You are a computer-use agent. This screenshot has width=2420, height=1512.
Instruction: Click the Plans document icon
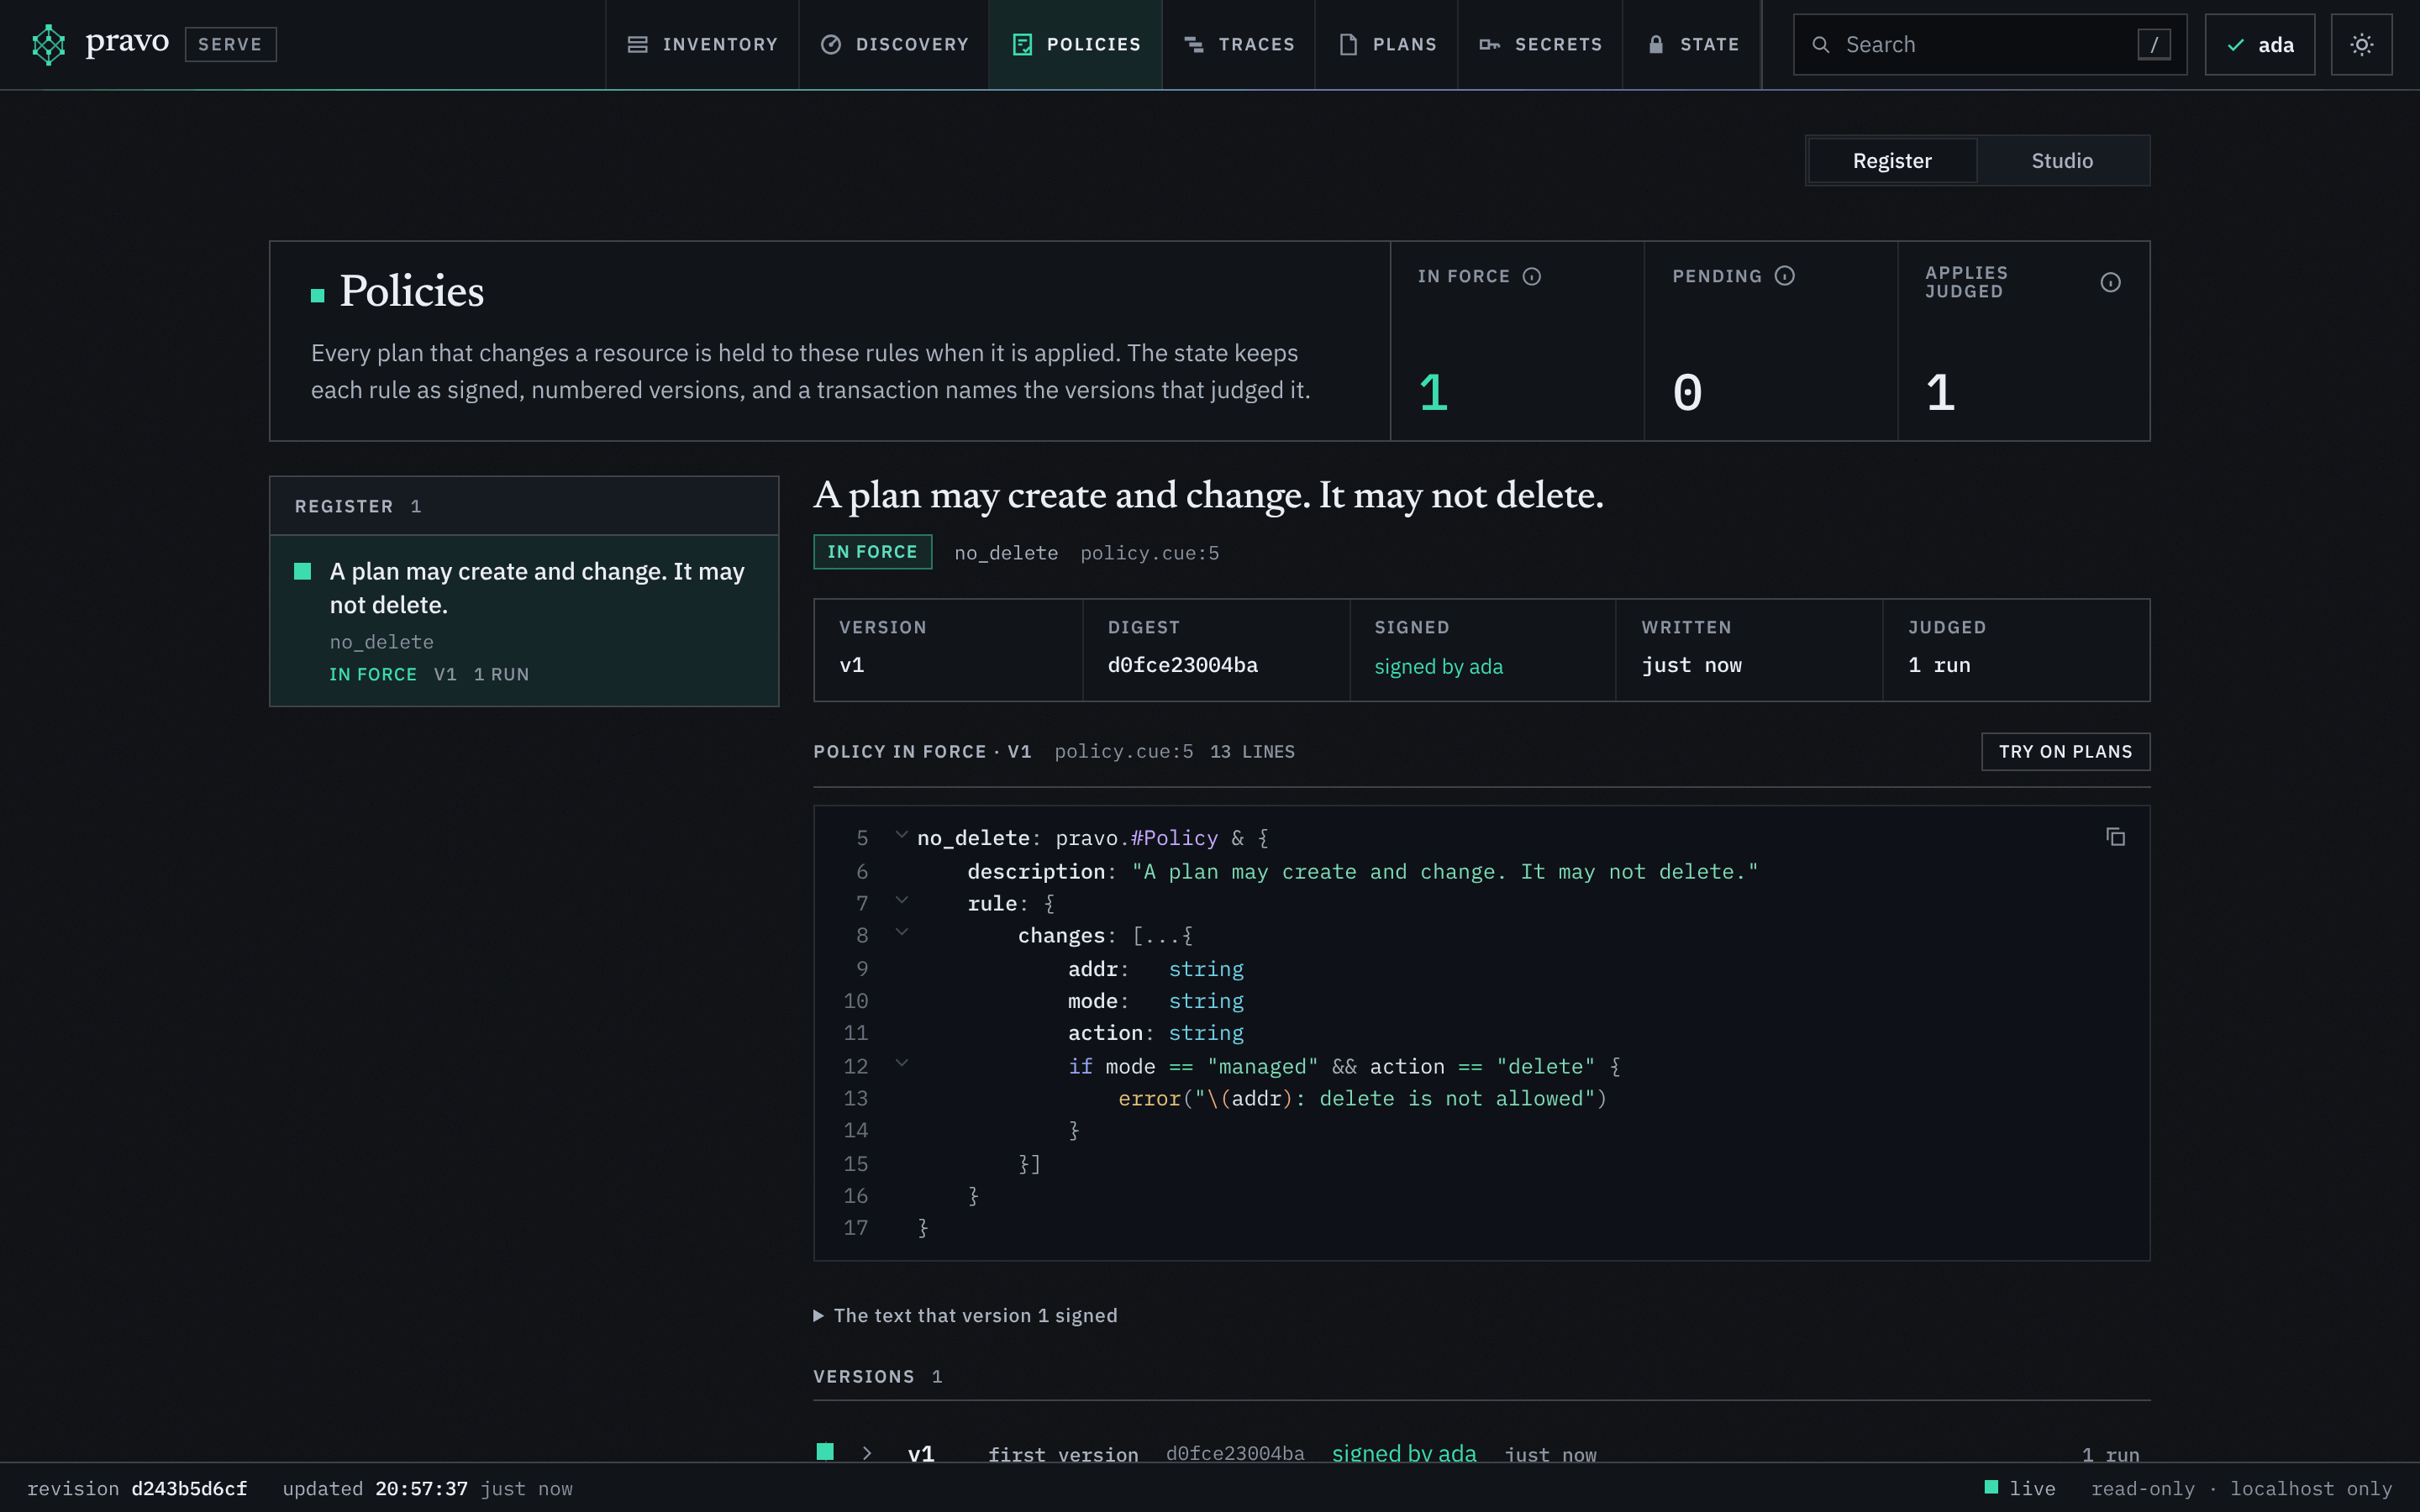coord(1348,45)
